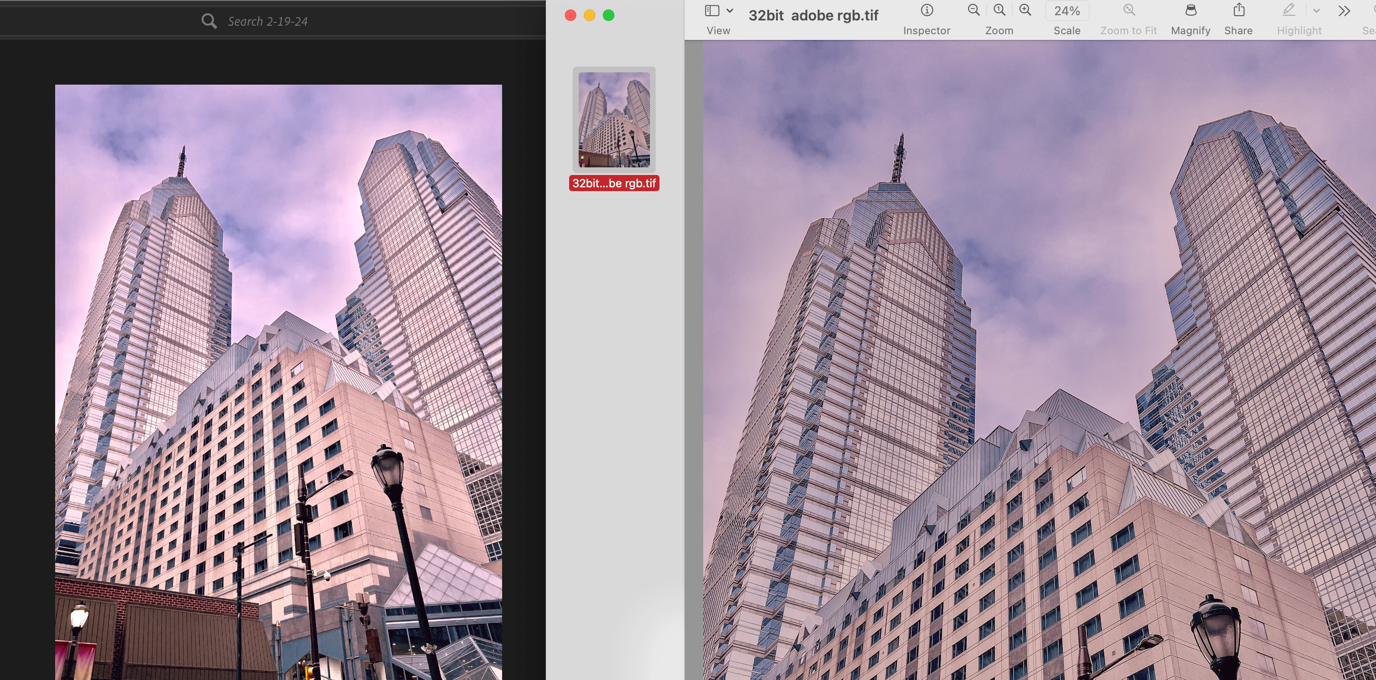Show more toolbar items with double chevron

[x=1344, y=10]
